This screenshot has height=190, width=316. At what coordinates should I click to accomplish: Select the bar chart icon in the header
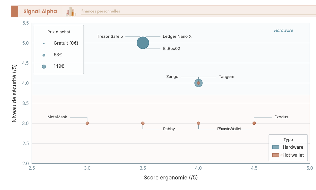pyautogui.click(x=71, y=11)
